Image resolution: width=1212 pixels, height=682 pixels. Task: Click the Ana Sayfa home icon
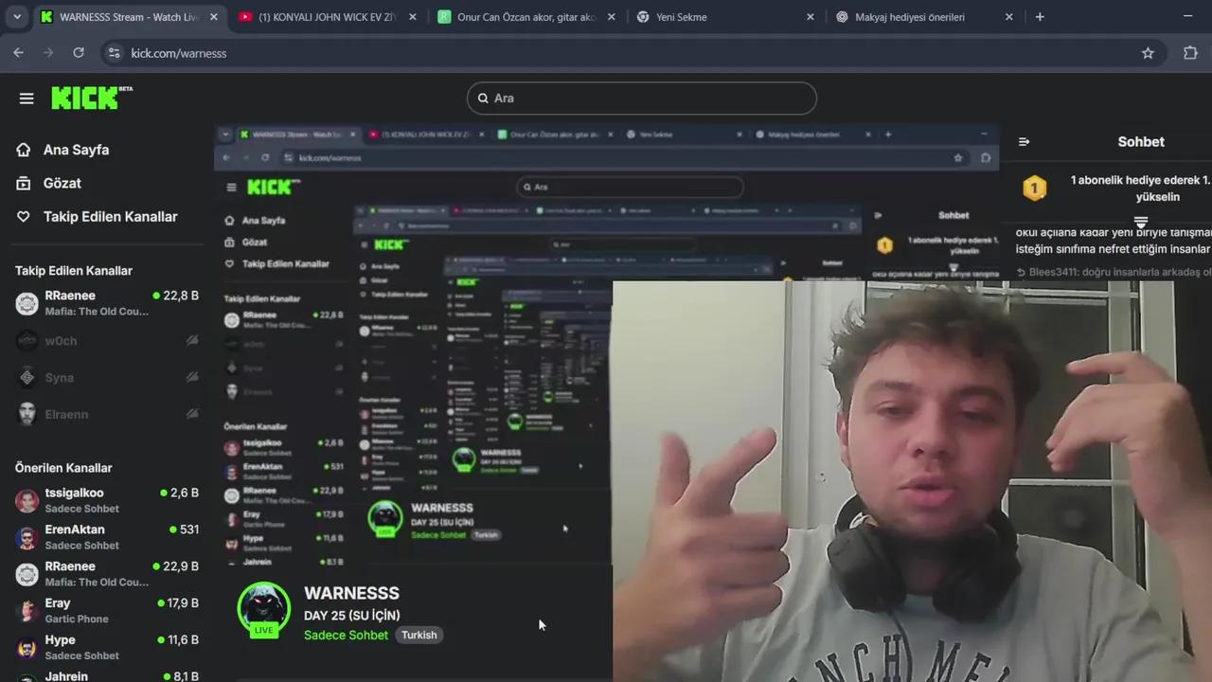point(24,150)
